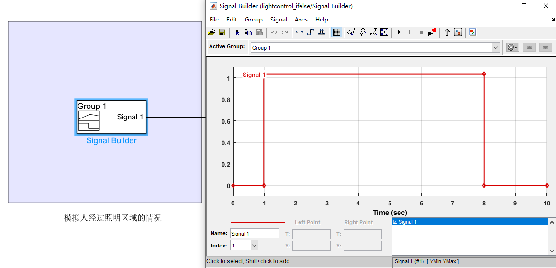Select waveform point at time 0 start
The width and height of the screenshot is (556, 268).
(x=233, y=185)
